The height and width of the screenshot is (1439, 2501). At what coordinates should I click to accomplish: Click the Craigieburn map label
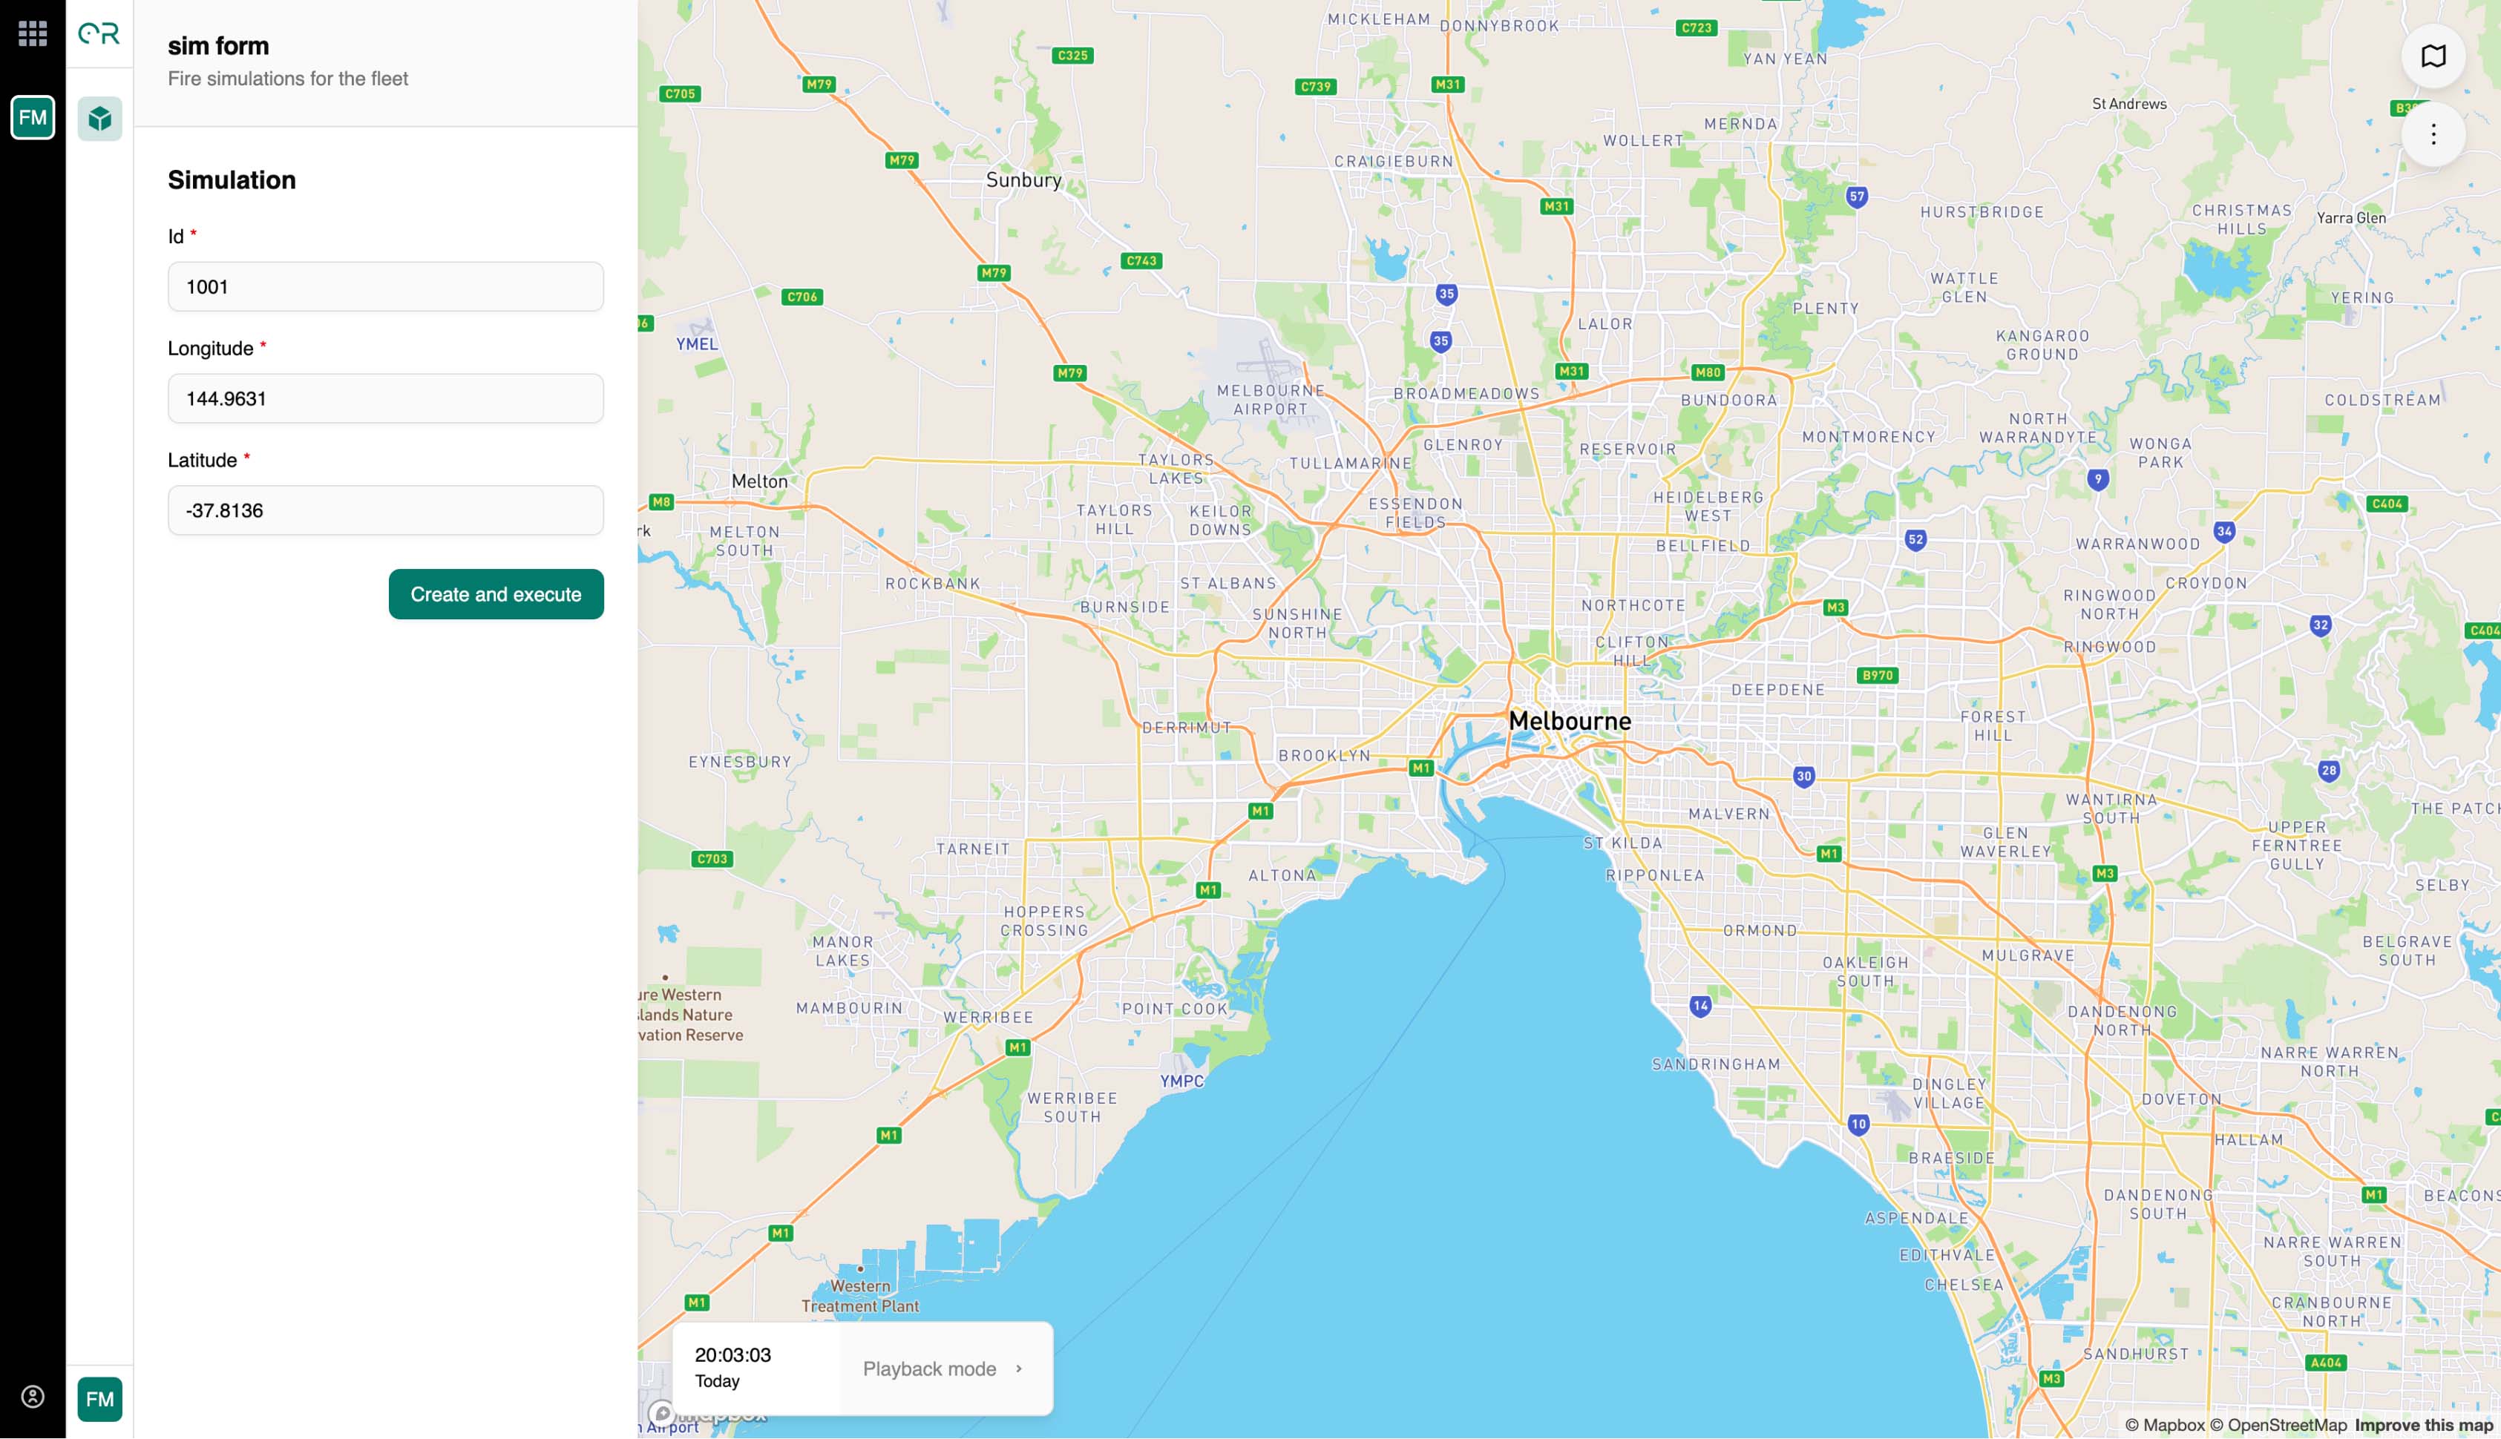(1394, 161)
